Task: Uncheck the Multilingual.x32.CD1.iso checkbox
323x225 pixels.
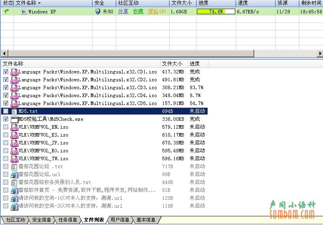Action: tap(6, 71)
